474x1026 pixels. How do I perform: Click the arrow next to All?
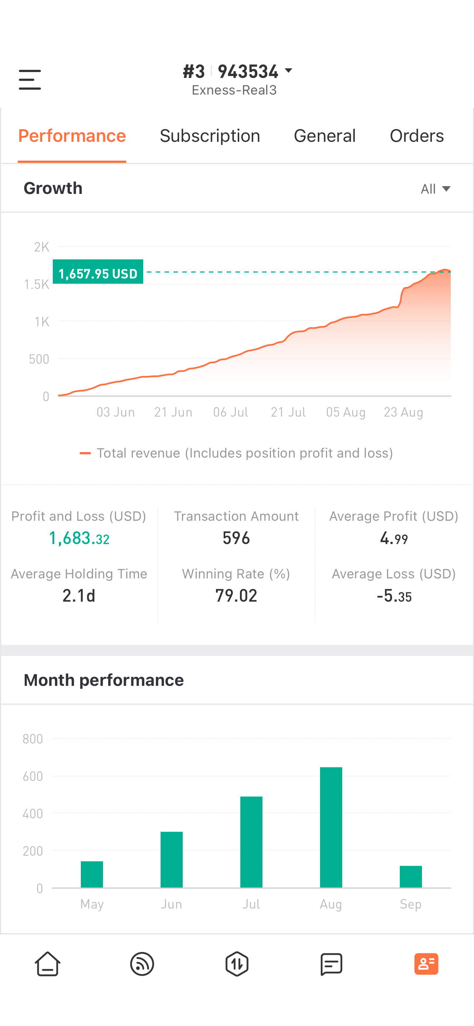(x=447, y=189)
